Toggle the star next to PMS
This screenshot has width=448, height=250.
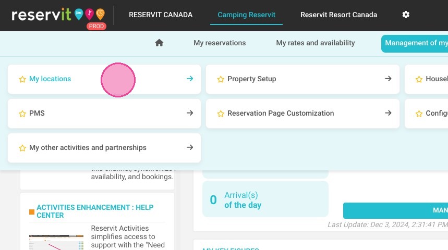click(22, 114)
